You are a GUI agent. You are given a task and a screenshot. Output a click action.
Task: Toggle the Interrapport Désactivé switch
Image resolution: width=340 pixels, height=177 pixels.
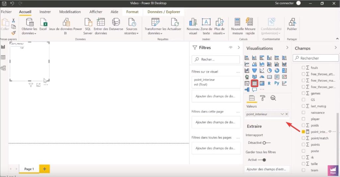(x=267, y=143)
